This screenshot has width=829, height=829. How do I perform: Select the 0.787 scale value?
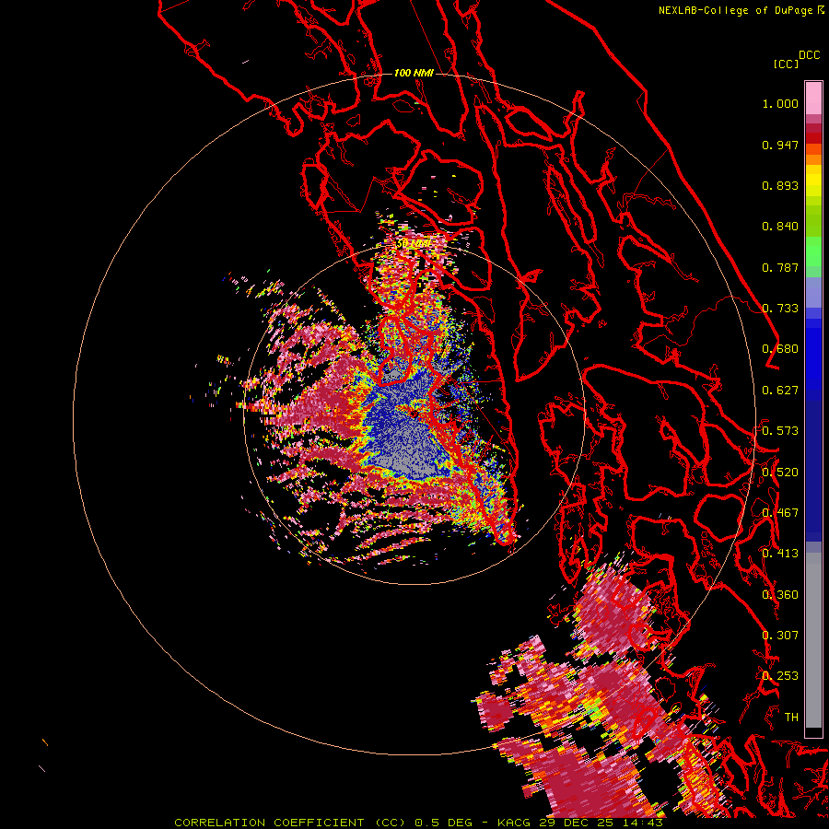pyautogui.click(x=780, y=267)
